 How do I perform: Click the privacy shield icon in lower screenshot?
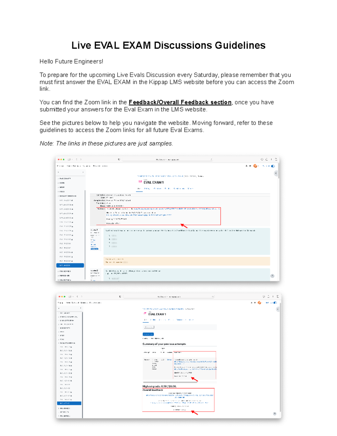[x=120, y=296]
